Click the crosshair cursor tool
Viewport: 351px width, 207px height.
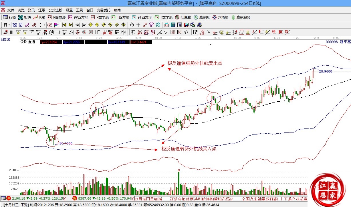pos(138,25)
